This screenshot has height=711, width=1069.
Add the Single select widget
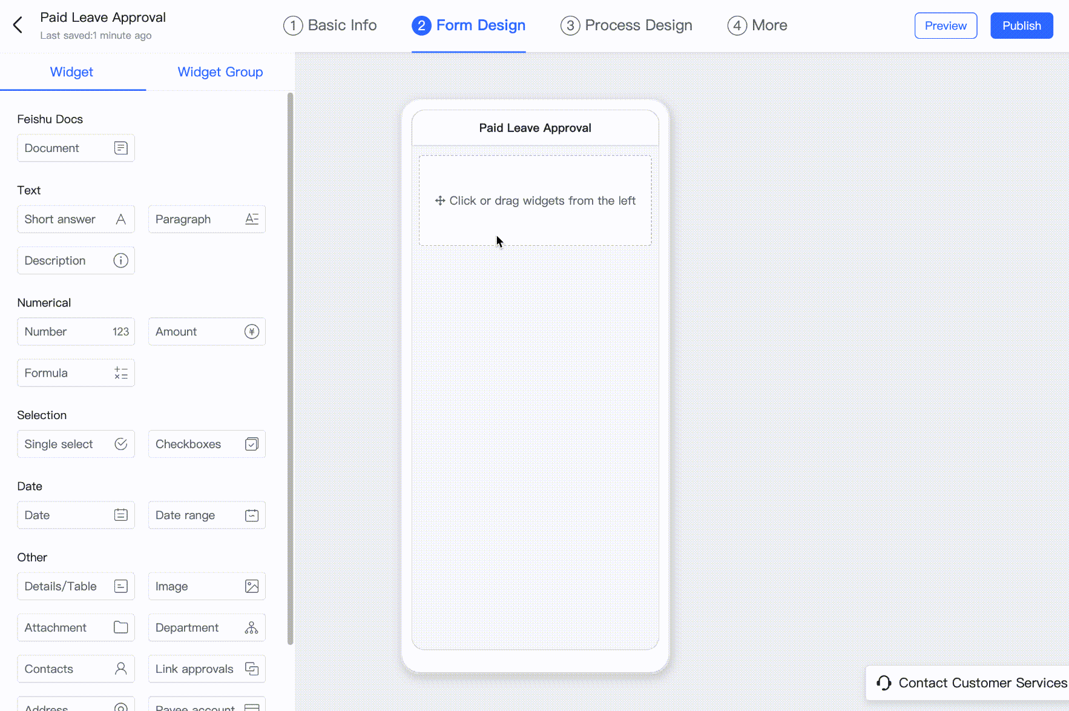[x=76, y=444]
